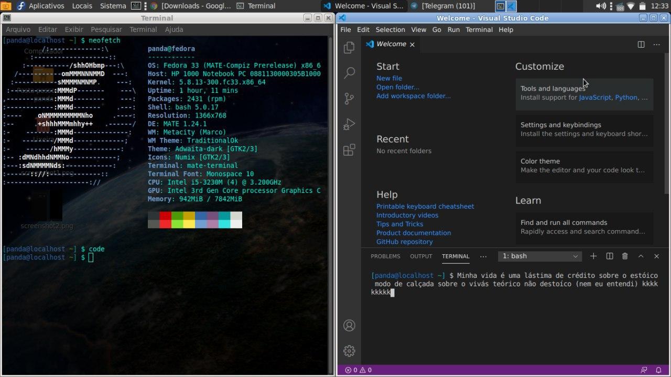Split the integrated terminal
671x377 pixels.
pyautogui.click(x=609, y=256)
